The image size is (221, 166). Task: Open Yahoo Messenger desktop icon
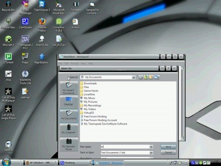pyautogui.click(x=25, y=7)
